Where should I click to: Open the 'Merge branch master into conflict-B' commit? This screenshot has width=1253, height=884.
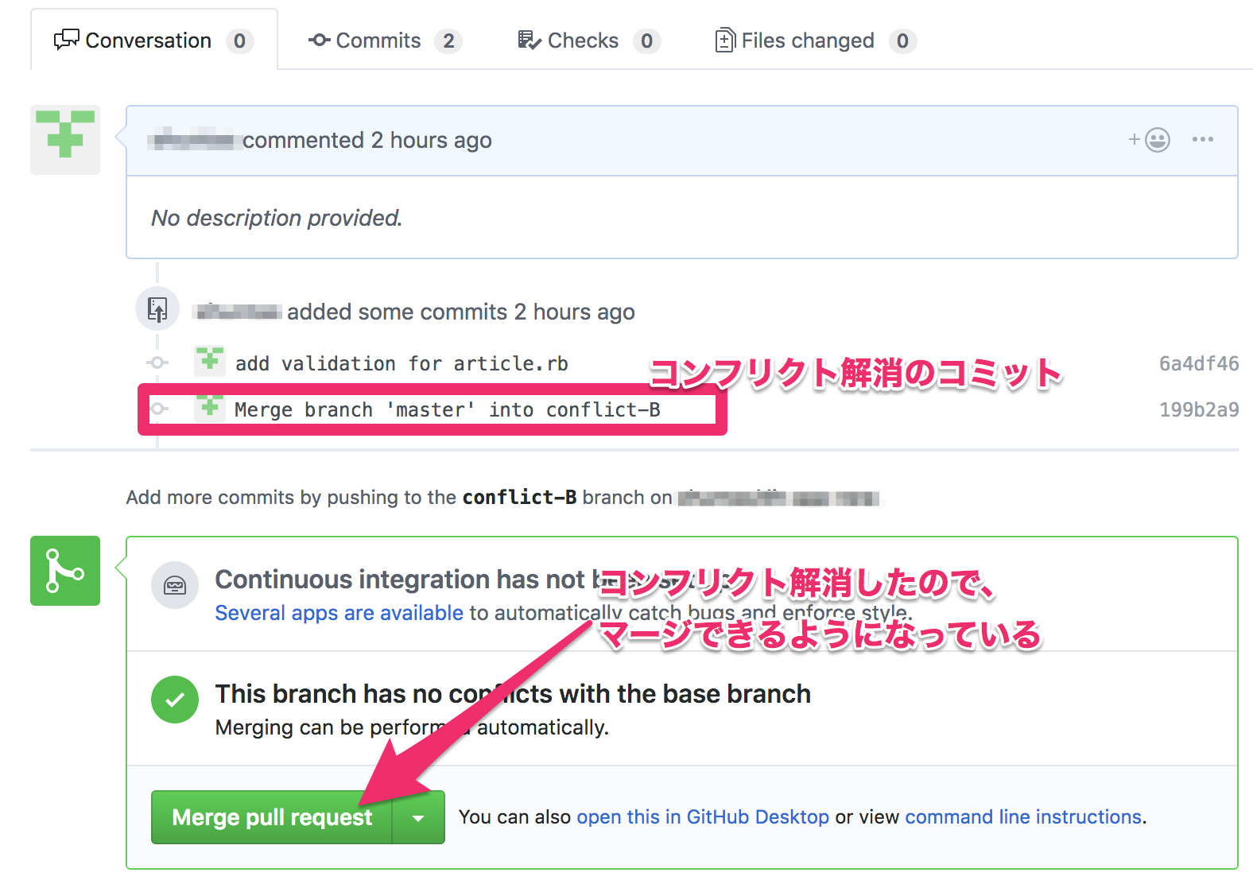pyautogui.click(x=447, y=410)
